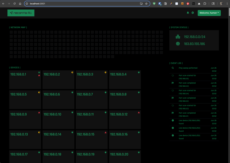
Task: Toggle the pink alert indicator on 192.168.0.15
Action: tap(105, 133)
